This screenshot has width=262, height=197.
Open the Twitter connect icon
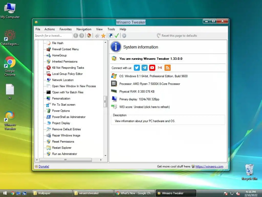pyautogui.click(x=137, y=68)
